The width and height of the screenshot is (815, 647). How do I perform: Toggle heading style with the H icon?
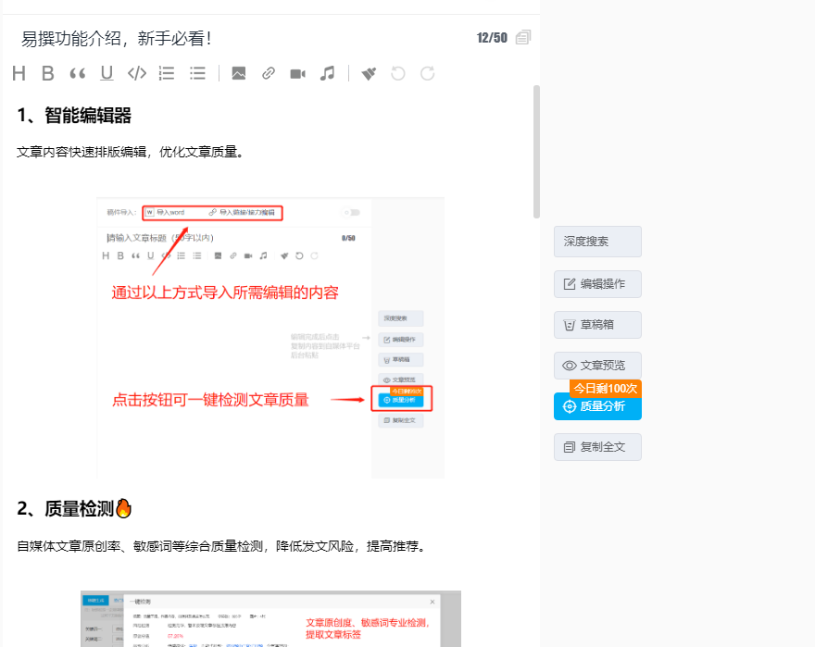[x=18, y=73]
